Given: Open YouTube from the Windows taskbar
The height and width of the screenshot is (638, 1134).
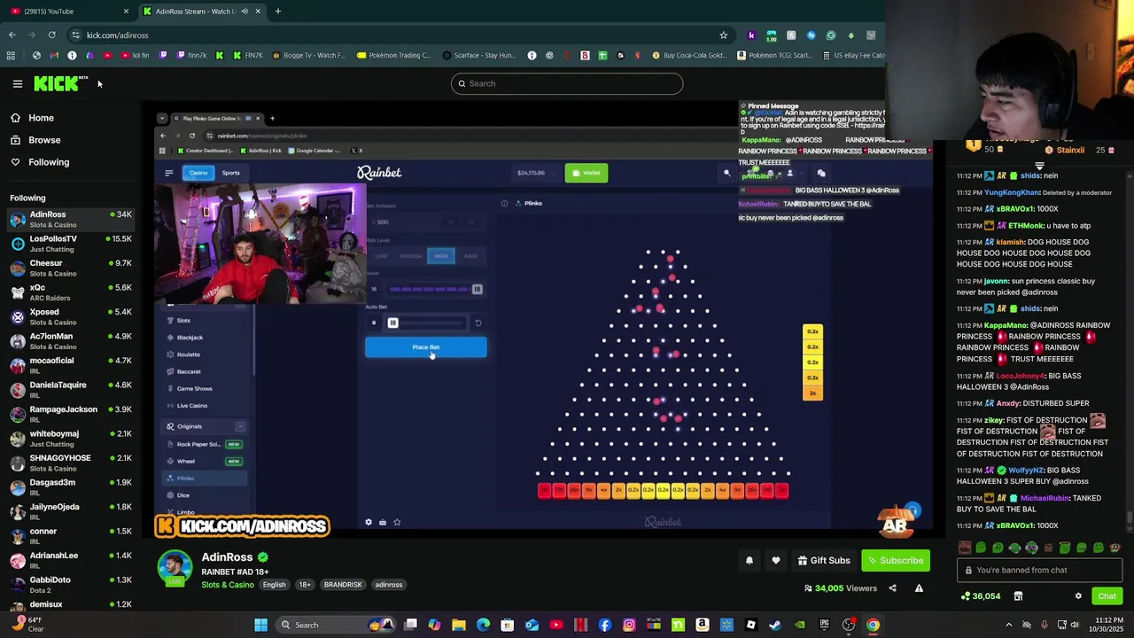Looking at the screenshot, I should pos(556,625).
